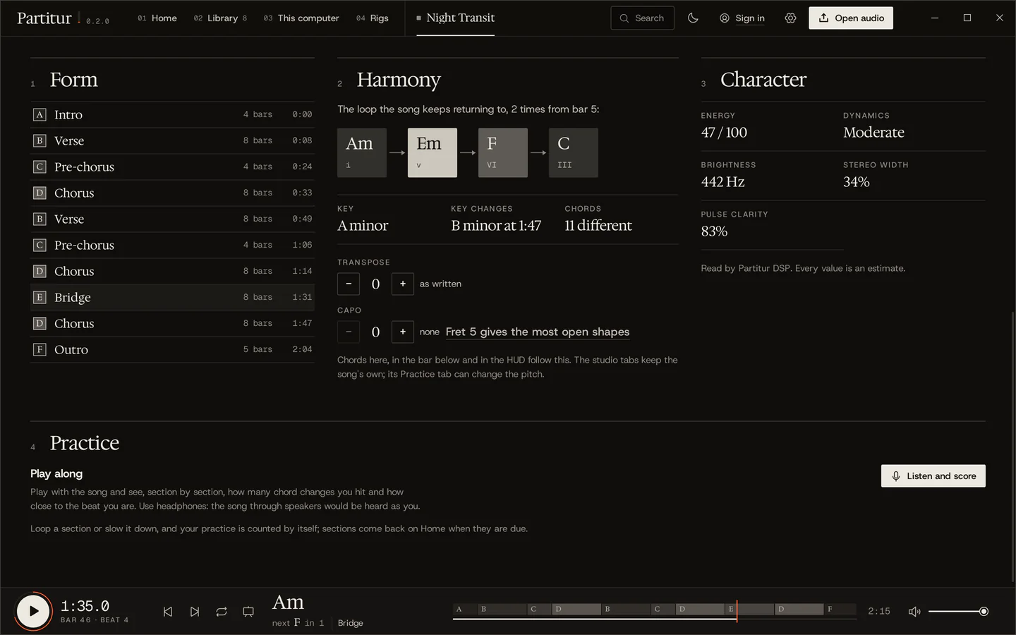Viewport: 1016px width, 635px height.
Task: Select the F chord tile marked VI
Action: point(503,152)
